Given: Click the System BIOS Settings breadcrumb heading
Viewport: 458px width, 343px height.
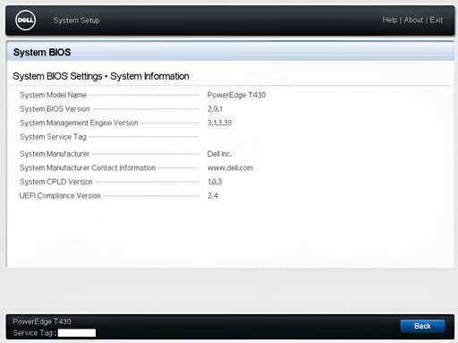Looking at the screenshot, I should click(57, 76).
